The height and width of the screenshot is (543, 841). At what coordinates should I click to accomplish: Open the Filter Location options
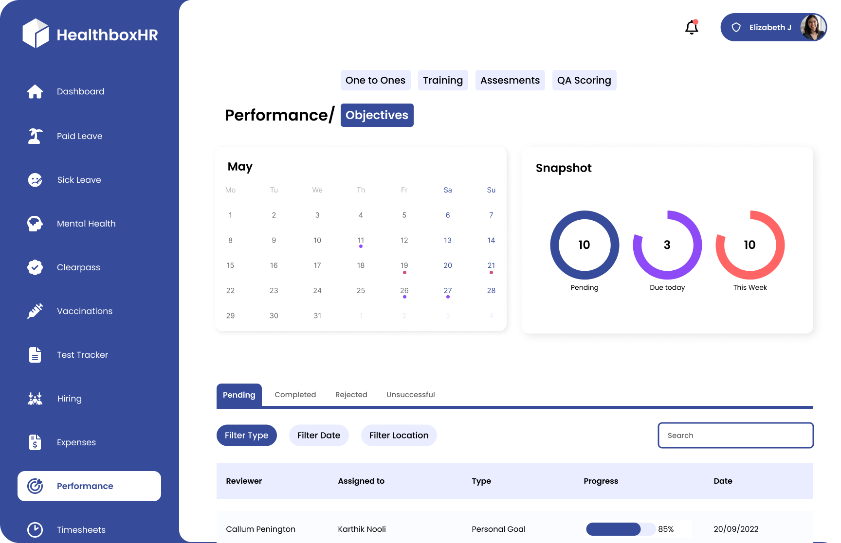[x=399, y=435]
